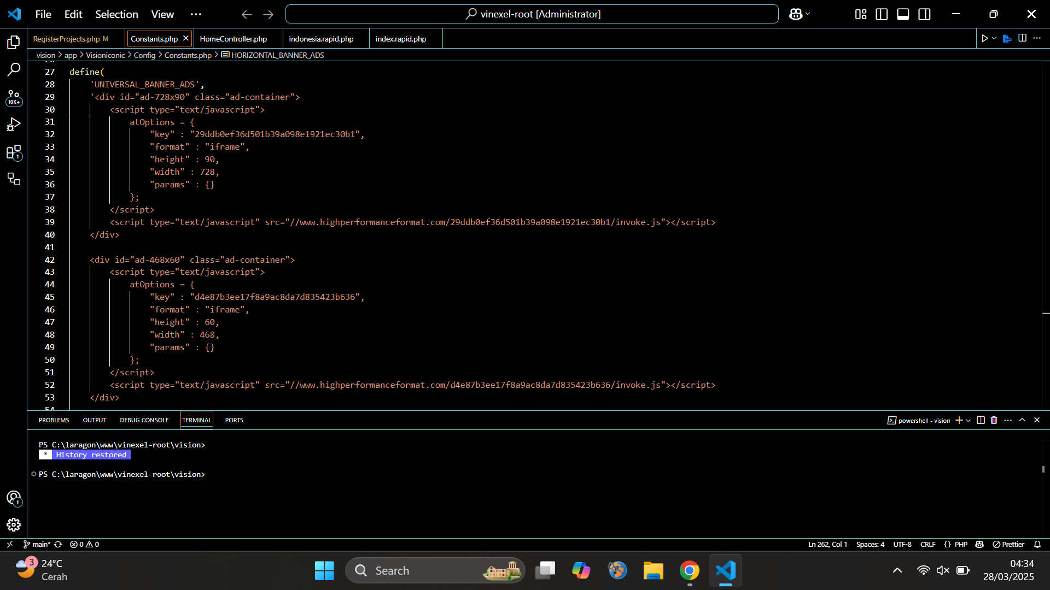Image resolution: width=1050 pixels, height=590 pixels.
Task: Switch to the OUTPUT panel tab
Action: coord(95,420)
